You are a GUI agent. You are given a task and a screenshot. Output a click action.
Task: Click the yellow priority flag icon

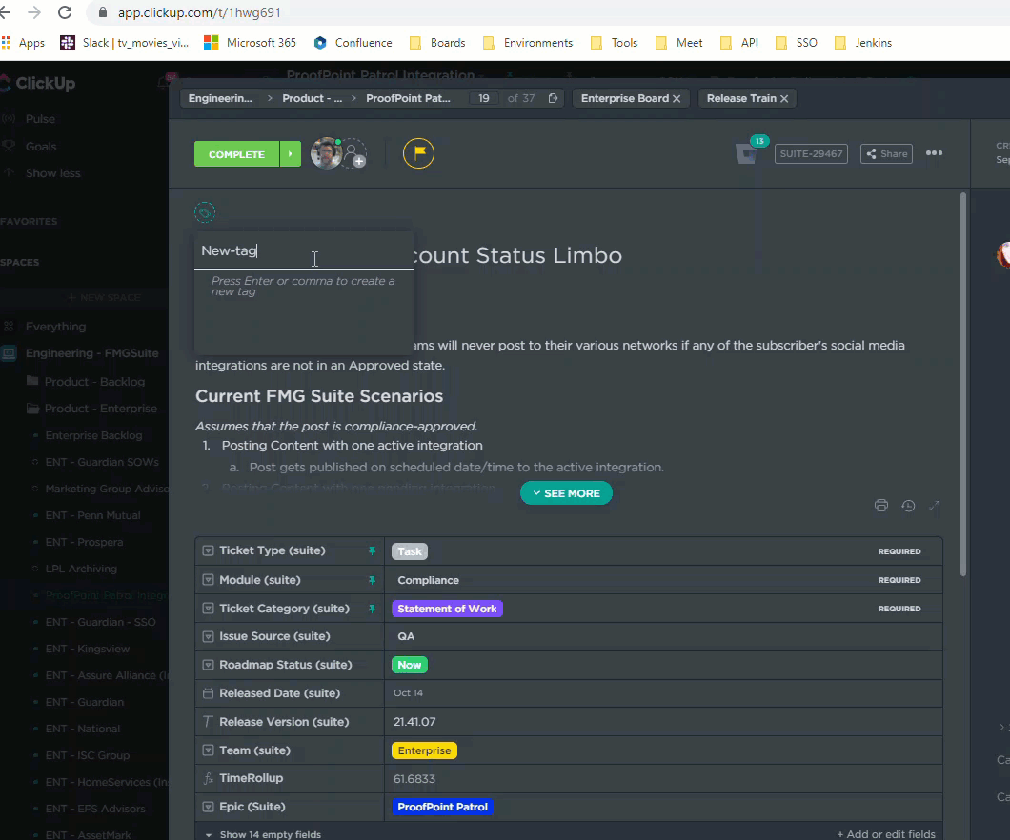click(418, 153)
